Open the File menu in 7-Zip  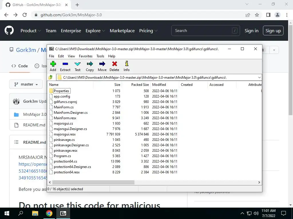click(52, 56)
